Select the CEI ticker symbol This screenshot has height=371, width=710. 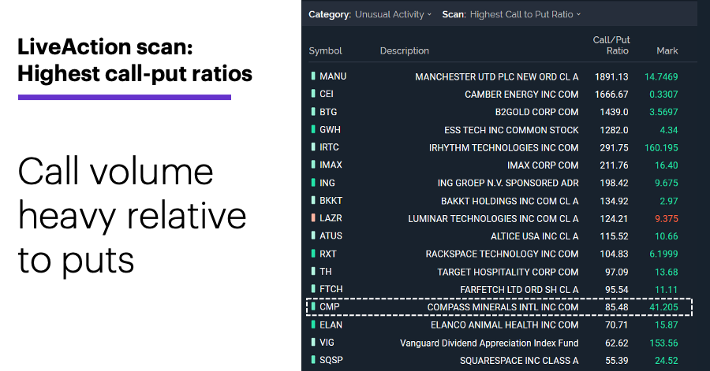tap(327, 94)
